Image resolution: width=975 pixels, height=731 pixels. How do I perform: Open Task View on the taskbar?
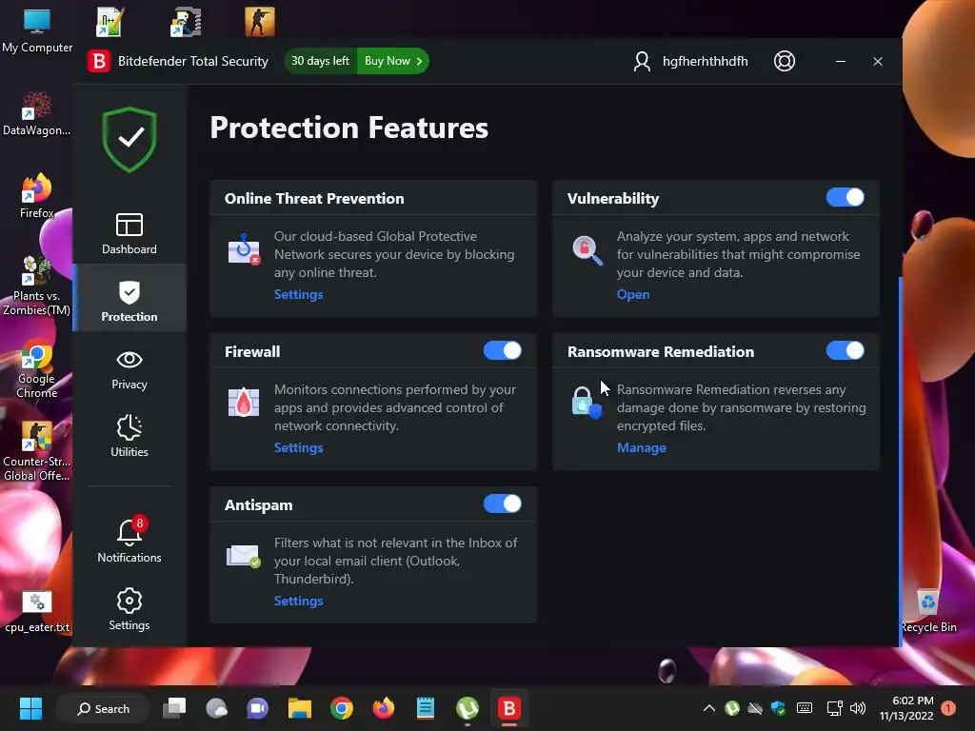[x=174, y=708]
